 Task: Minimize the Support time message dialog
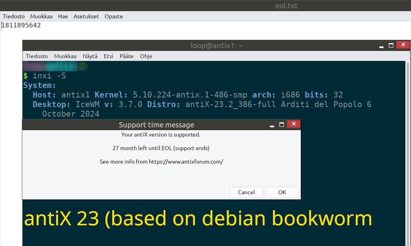pyautogui.click(x=272, y=126)
